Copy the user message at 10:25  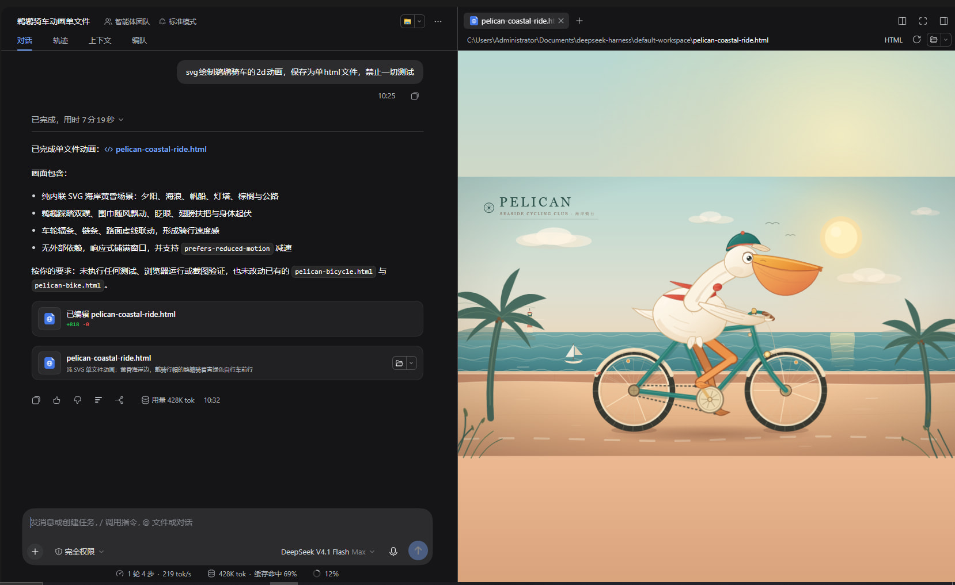pyautogui.click(x=415, y=96)
